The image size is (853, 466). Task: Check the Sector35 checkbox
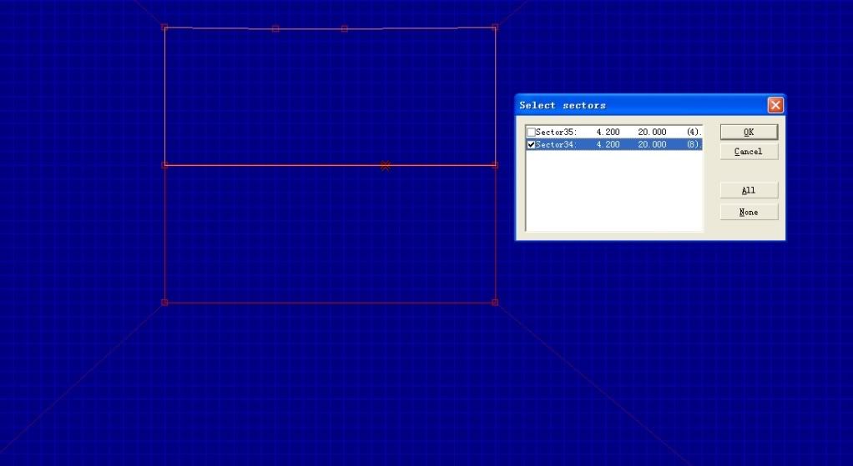point(532,132)
